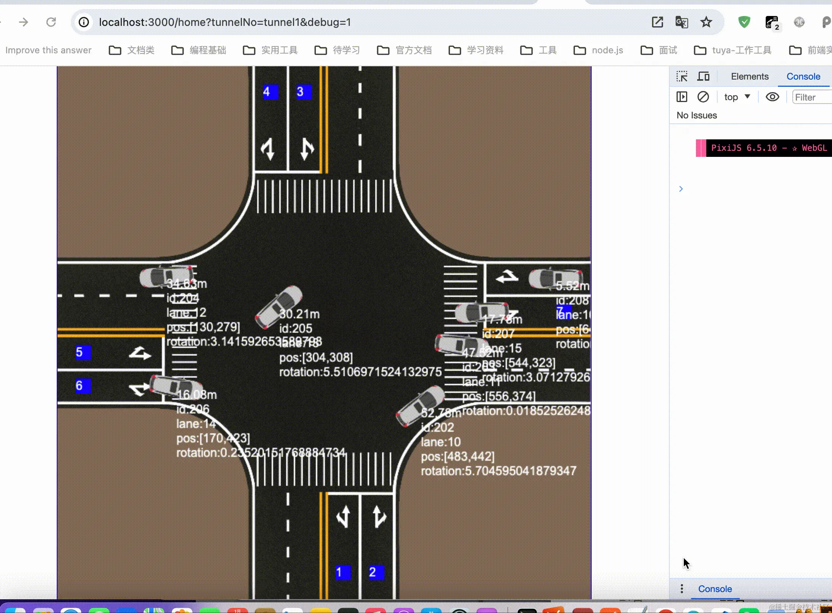Click the clear console icon
The height and width of the screenshot is (613, 832).
tap(703, 97)
